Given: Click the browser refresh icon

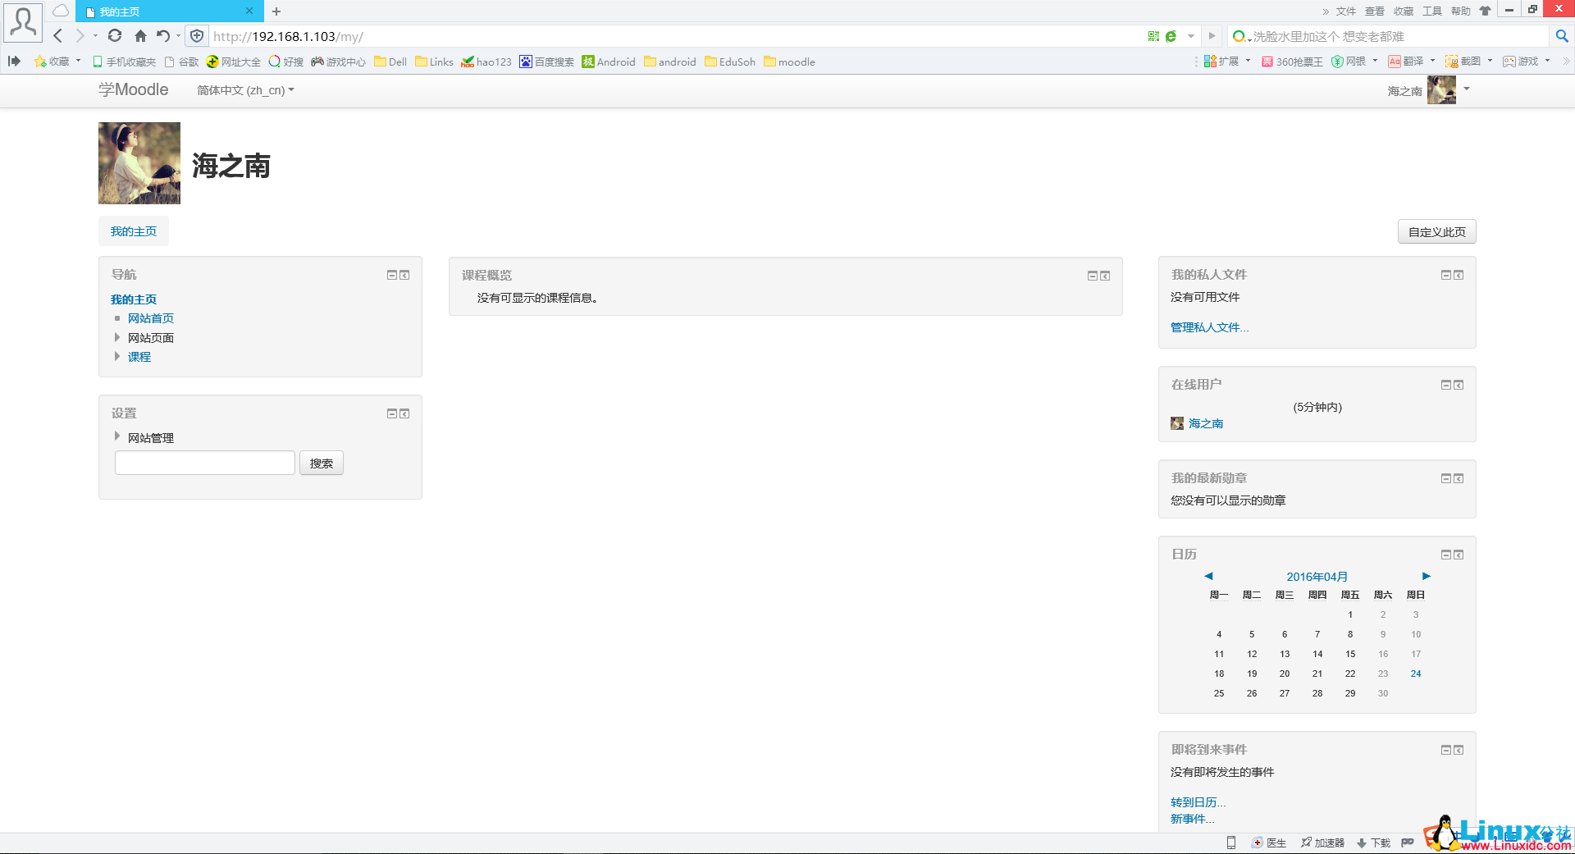Looking at the screenshot, I should (115, 36).
